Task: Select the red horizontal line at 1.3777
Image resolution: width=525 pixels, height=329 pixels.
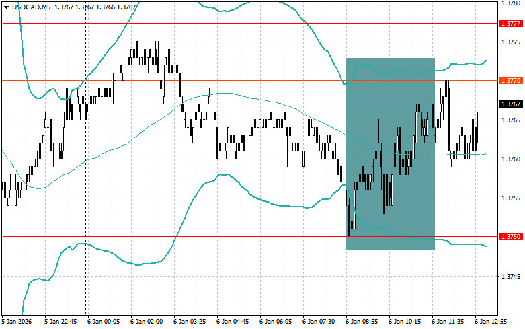Action: (x=250, y=24)
